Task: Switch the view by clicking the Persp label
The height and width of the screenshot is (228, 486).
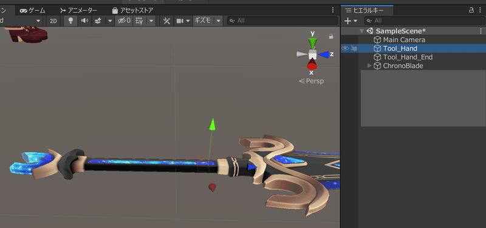Action: [x=311, y=81]
